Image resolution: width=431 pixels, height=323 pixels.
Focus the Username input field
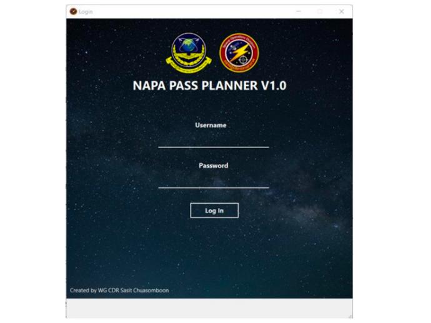(214, 141)
